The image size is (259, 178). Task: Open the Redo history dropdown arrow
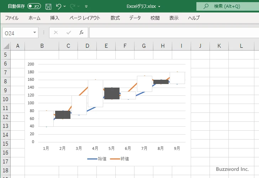point(79,6)
